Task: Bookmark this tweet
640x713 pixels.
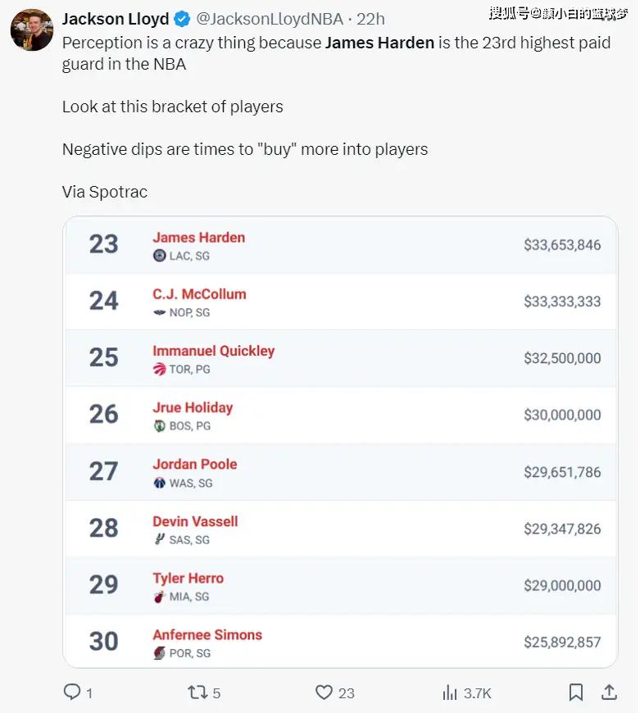Action: coord(576,692)
